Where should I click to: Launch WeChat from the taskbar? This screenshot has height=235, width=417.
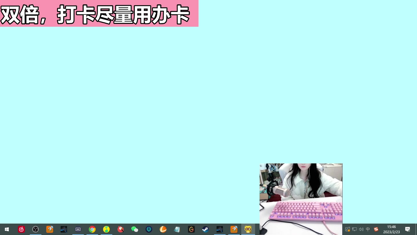point(135,229)
